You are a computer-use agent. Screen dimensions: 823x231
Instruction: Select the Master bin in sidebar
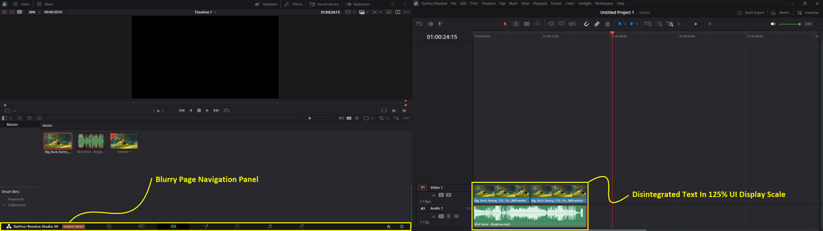[x=12, y=125]
